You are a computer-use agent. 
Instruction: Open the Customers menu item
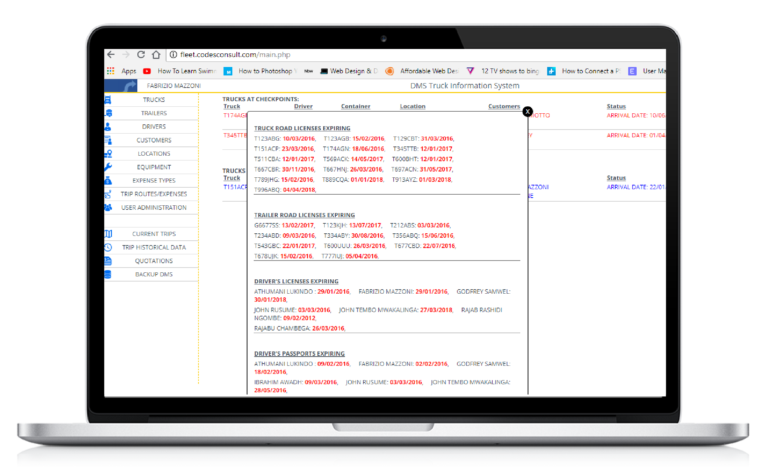coord(154,140)
